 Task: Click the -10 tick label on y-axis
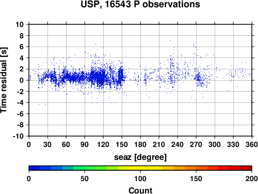tap(18, 136)
